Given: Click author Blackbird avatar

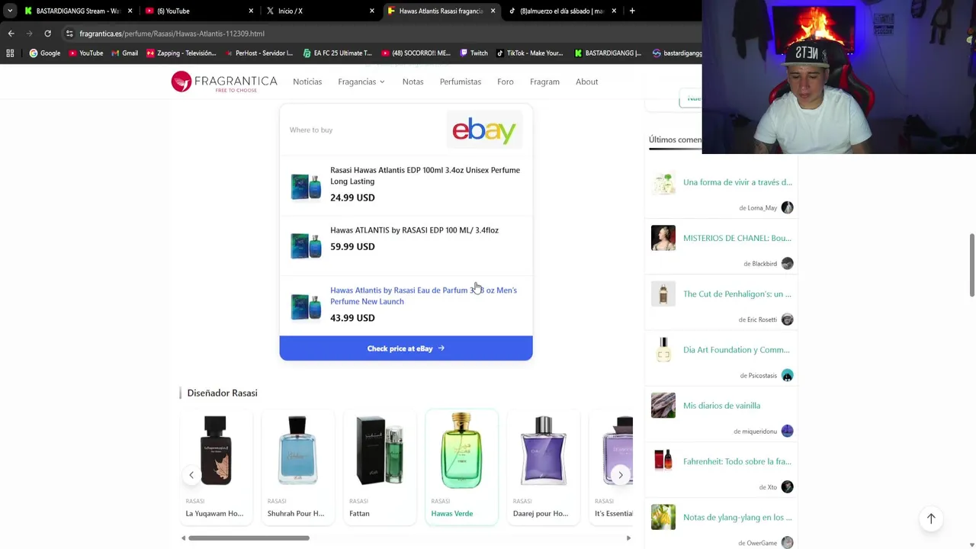Looking at the screenshot, I should (x=787, y=263).
